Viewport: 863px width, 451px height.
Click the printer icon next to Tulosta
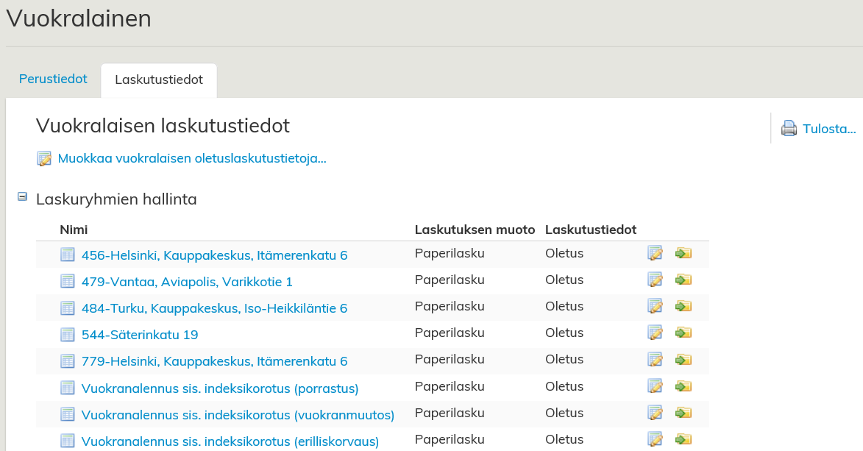[x=789, y=129]
